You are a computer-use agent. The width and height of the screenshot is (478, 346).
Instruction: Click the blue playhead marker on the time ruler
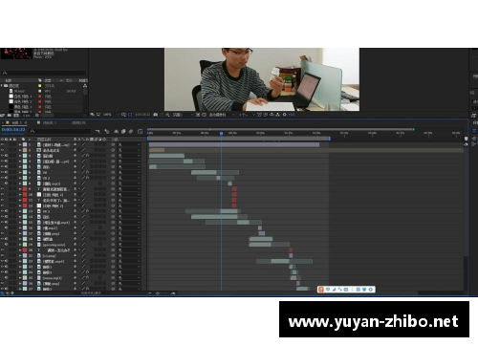point(221,134)
